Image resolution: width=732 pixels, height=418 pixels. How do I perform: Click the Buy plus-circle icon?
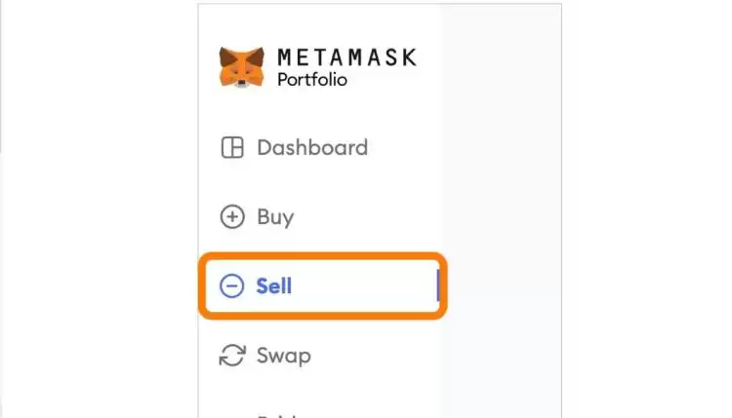click(231, 216)
